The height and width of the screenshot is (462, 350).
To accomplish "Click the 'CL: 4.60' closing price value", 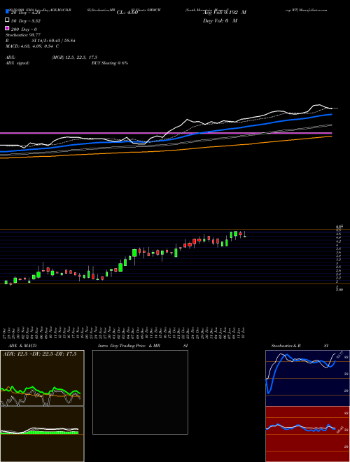I will 127,13.
